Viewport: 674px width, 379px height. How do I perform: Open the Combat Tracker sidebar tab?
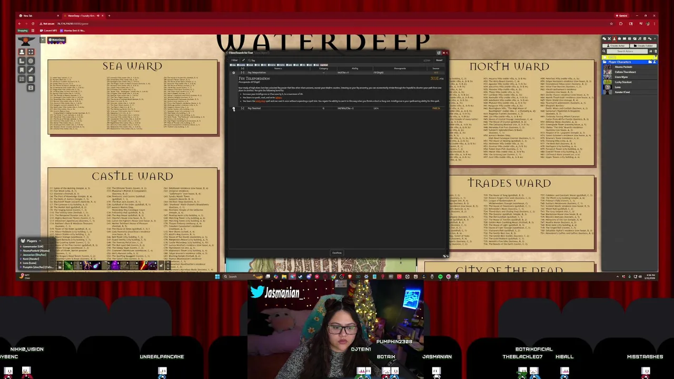pyautogui.click(x=609, y=39)
